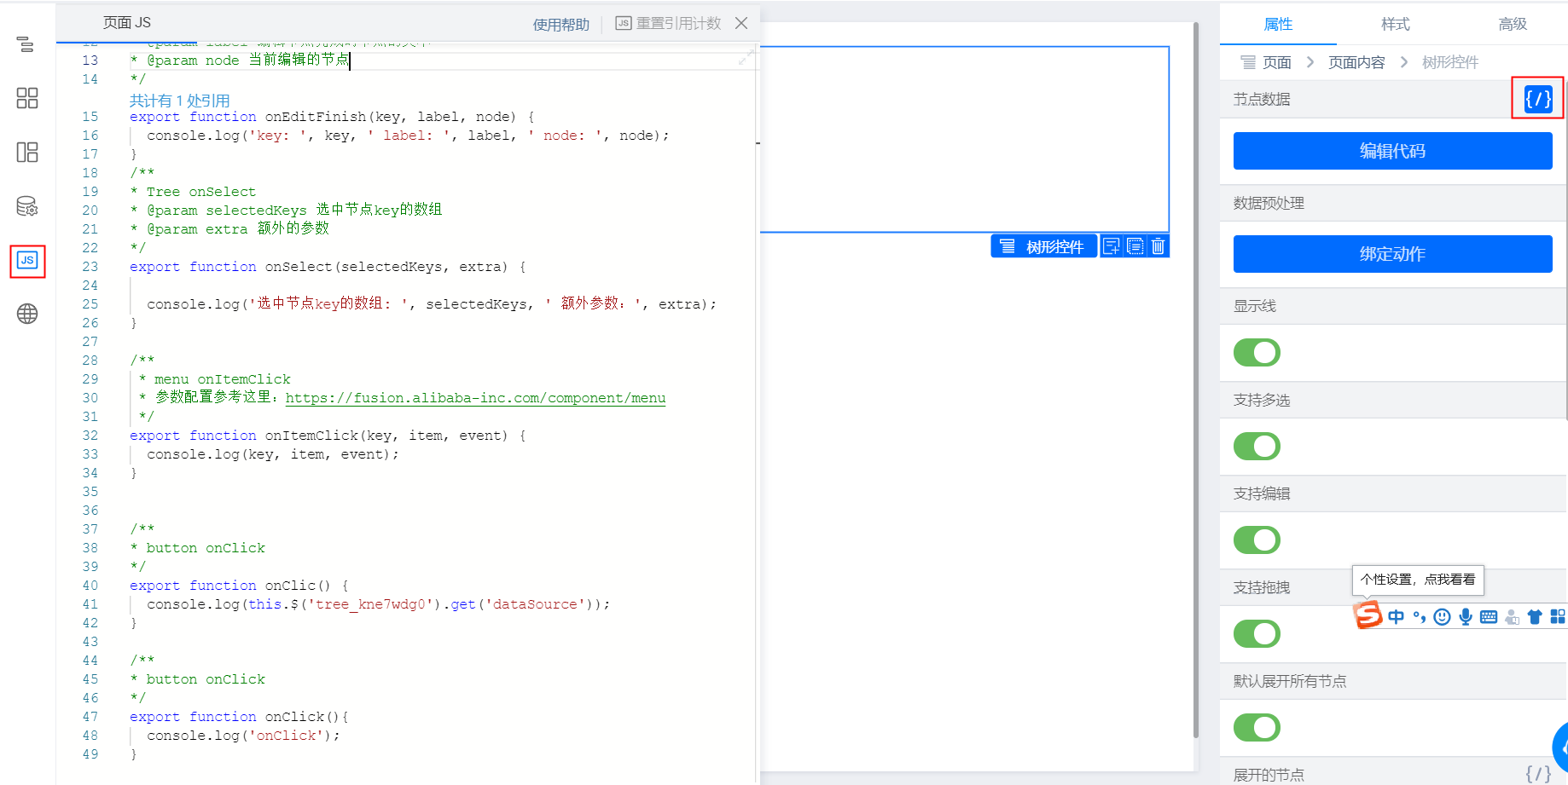Image resolution: width=1568 pixels, height=785 pixels.
Task: Click the 'onClick' string on line 48
Action: (x=286, y=736)
